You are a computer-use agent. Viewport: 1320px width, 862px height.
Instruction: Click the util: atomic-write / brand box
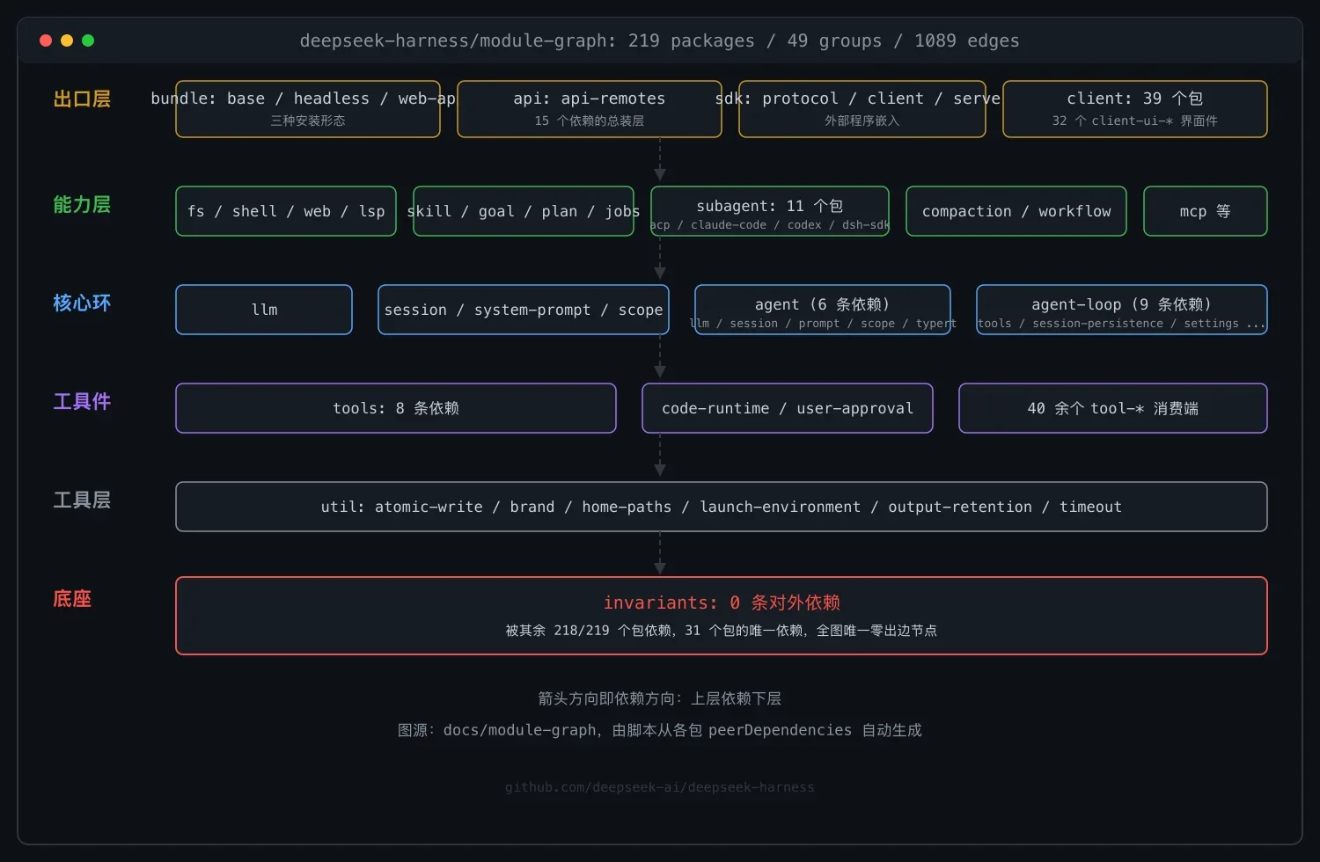coord(722,507)
